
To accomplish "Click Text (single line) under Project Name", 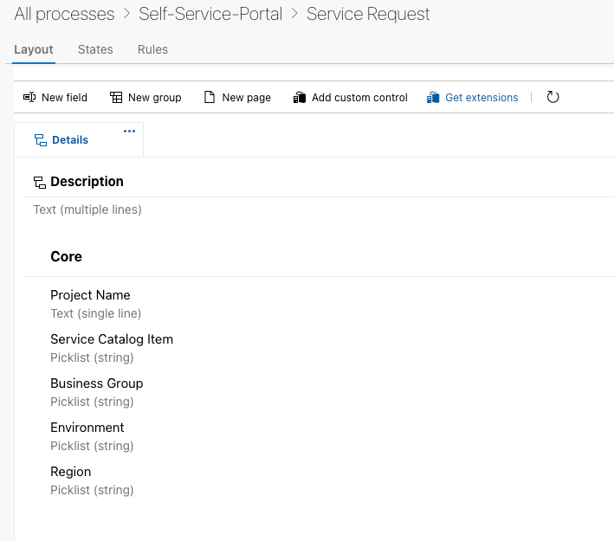I will pos(95,313).
